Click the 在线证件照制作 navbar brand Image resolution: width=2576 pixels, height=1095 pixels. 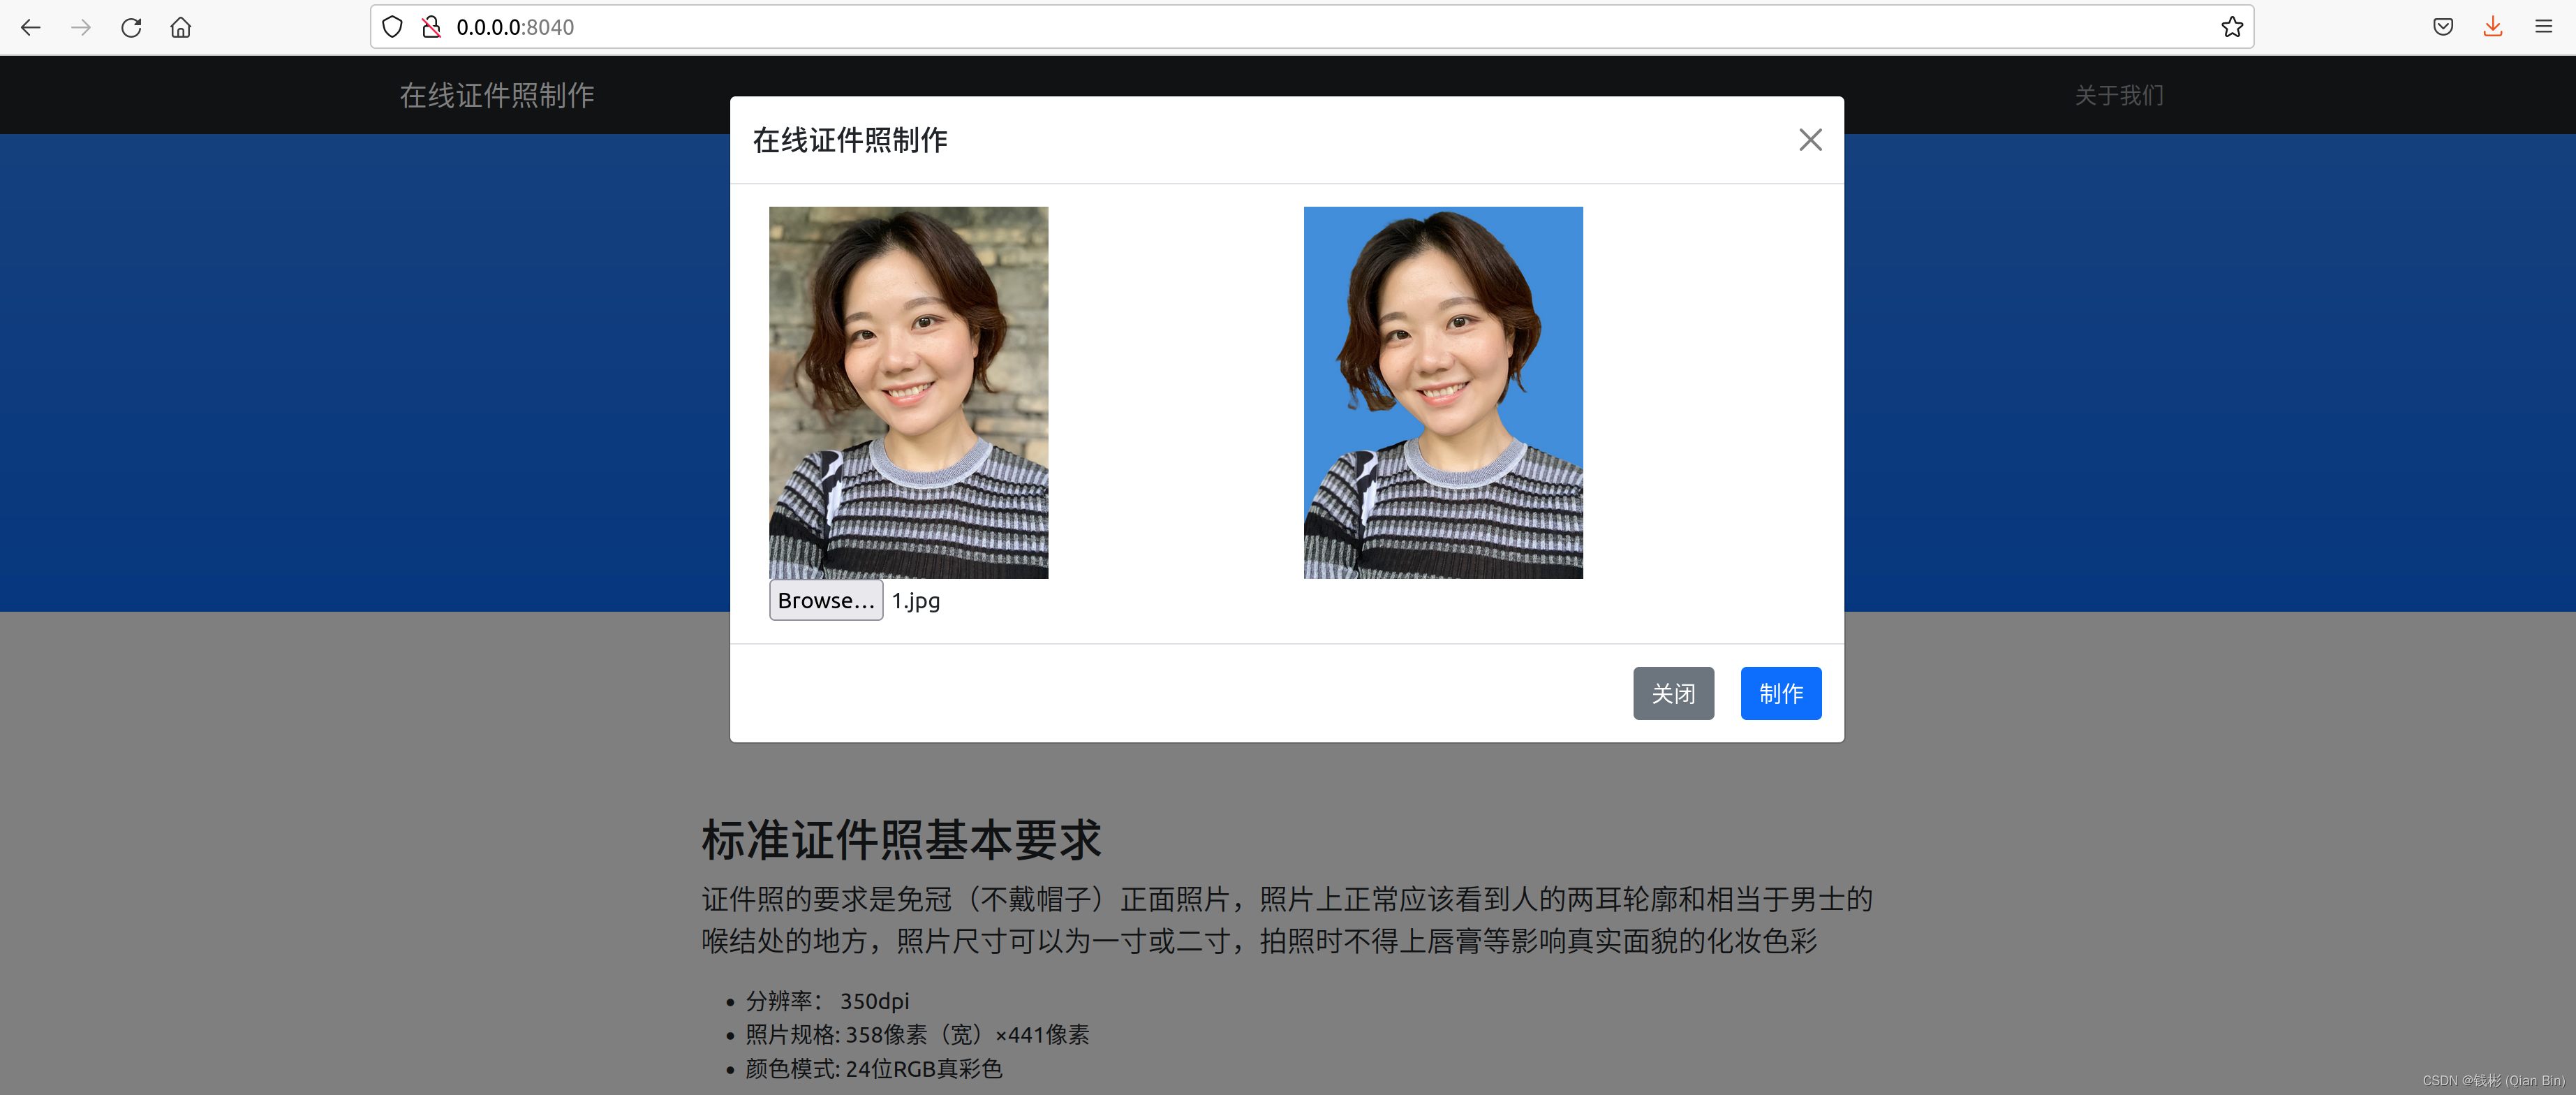[497, 95]
